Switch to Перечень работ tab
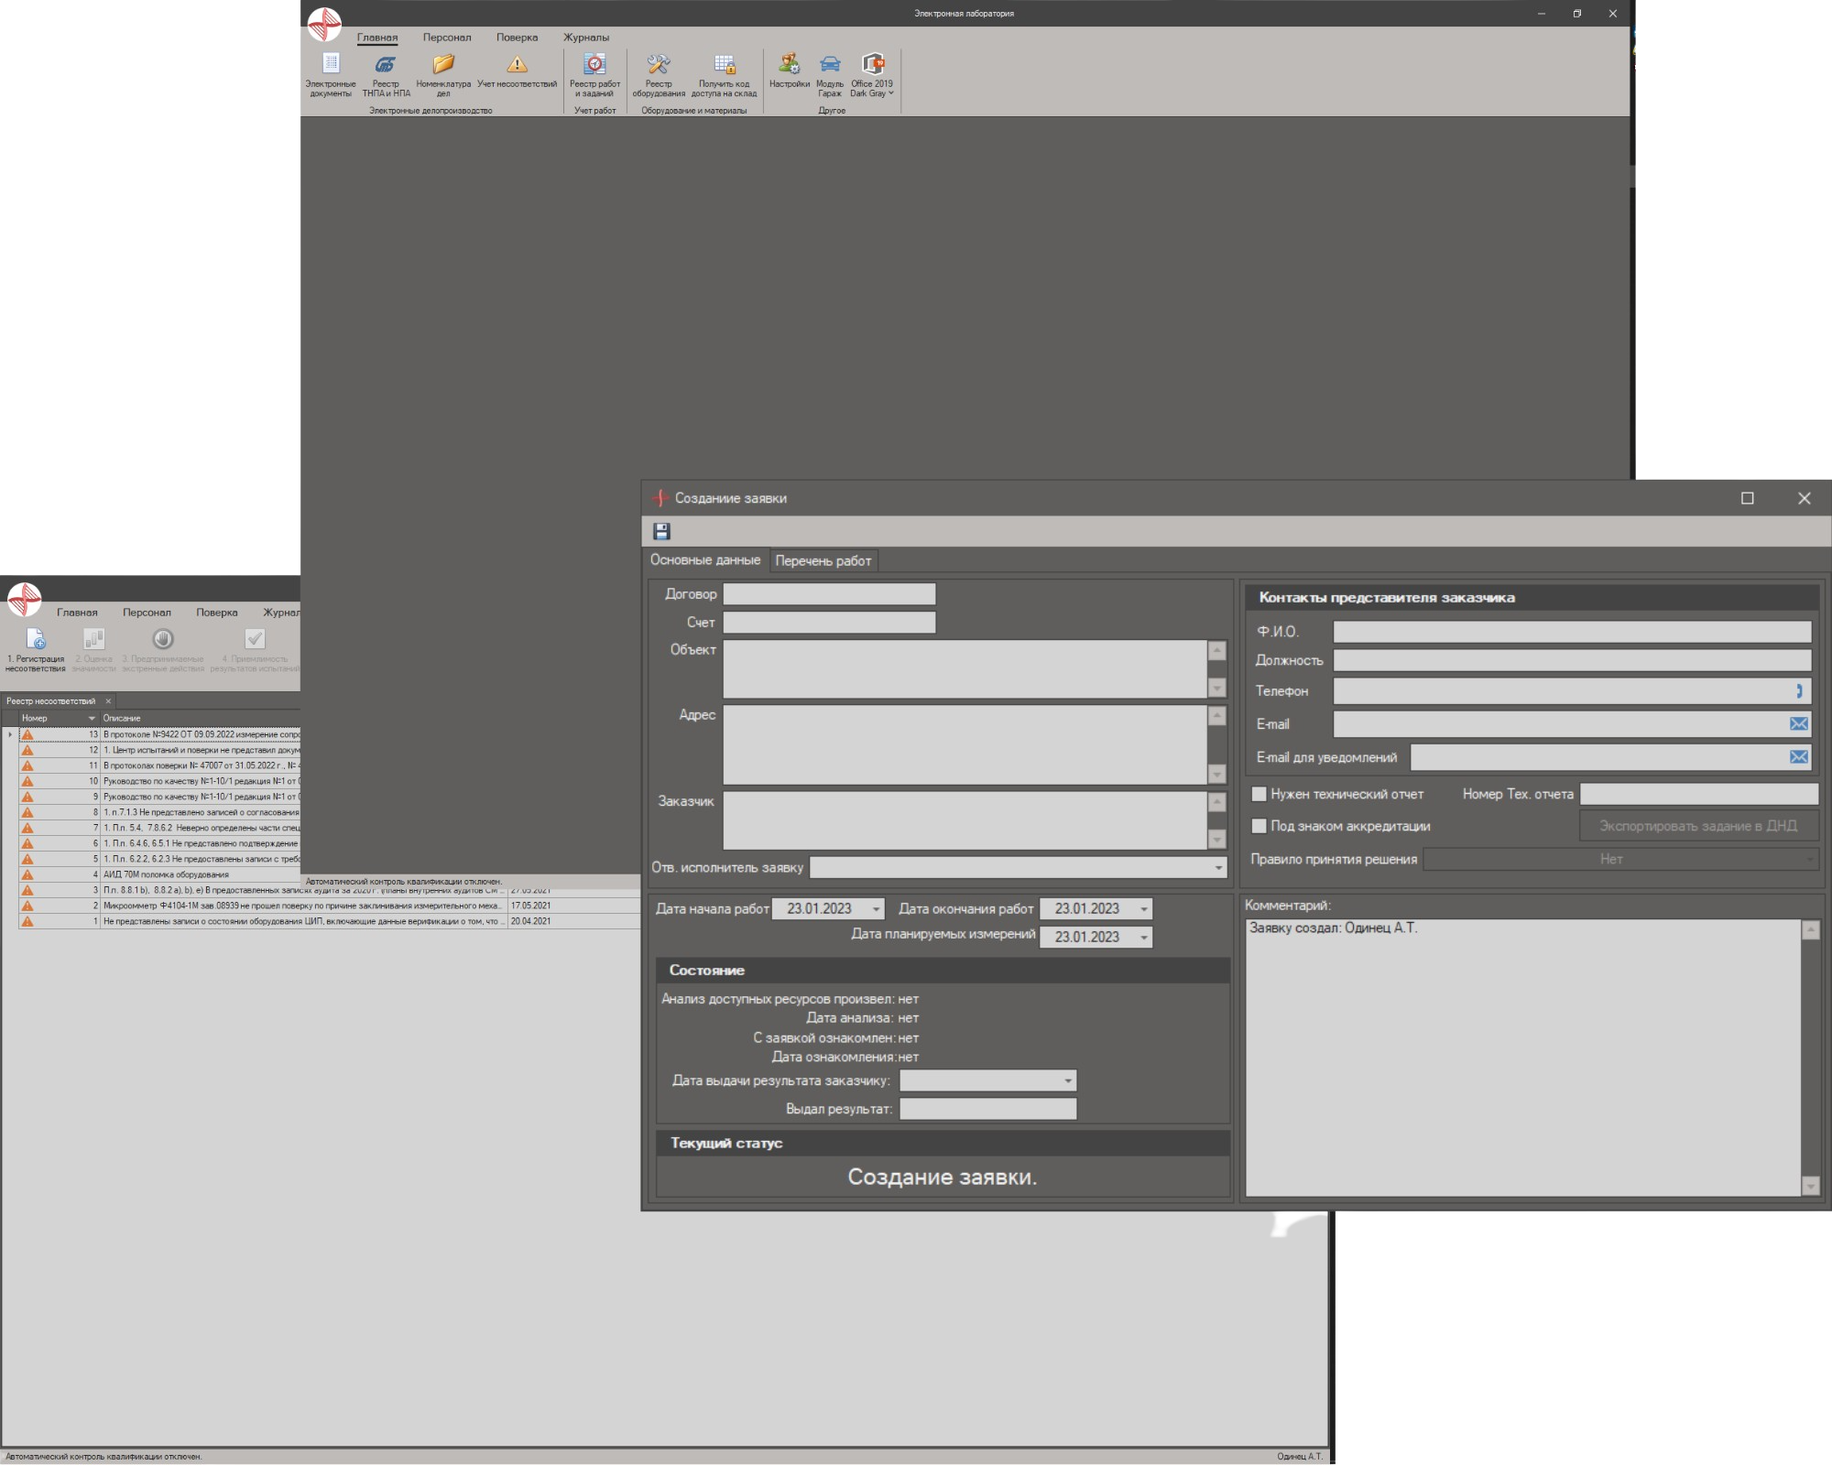1832x1465 pixels. [x=823, y=560]
